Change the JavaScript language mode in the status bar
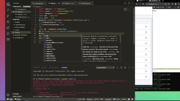Viewport: 180px width, 101px height. (108, 99)
